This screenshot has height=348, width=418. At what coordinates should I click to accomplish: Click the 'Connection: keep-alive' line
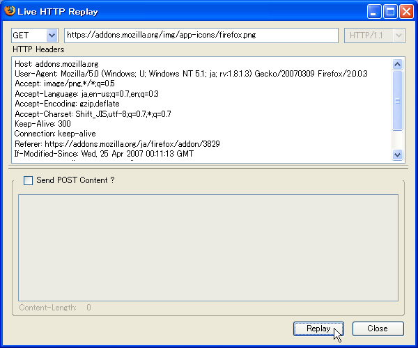pyautogui.click(x=55, y=134)
